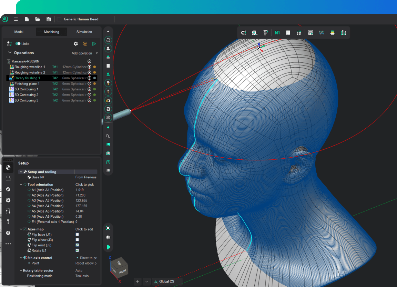
Task: Click the magnet snap icon in viewport toolbar
Action: (x=244, y=32)
